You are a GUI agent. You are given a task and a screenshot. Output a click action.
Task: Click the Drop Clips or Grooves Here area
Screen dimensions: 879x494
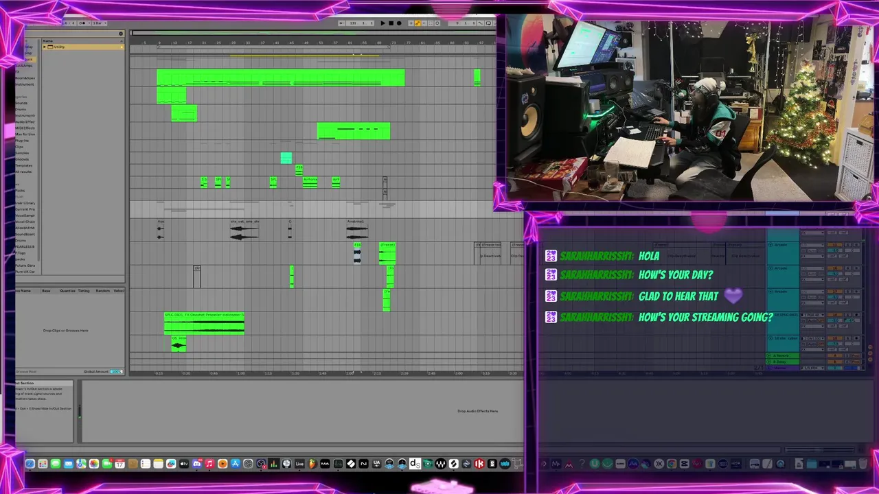coord(66,331)
